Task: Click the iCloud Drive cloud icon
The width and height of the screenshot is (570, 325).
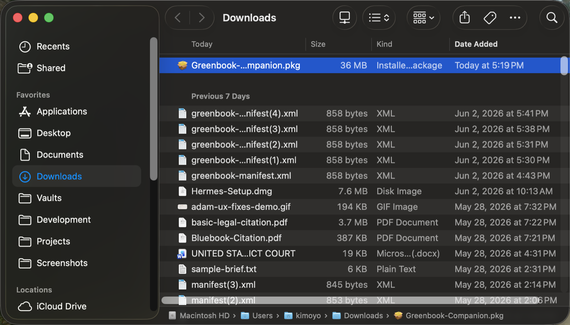Action: click(x=25, y=306)
